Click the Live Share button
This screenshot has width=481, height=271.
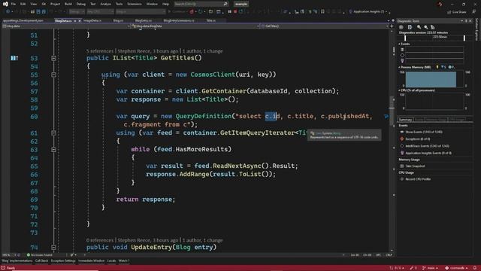[457, 12]
